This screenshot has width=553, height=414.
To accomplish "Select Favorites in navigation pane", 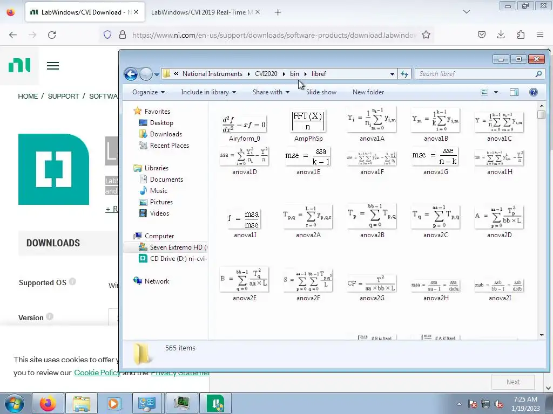I will click(x=152, y=111).
